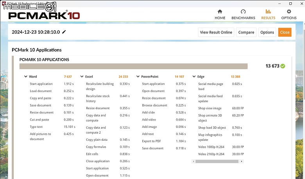Collapse the Word results group
This screenshot has height=179, width=305.
(x=26, y=76)
